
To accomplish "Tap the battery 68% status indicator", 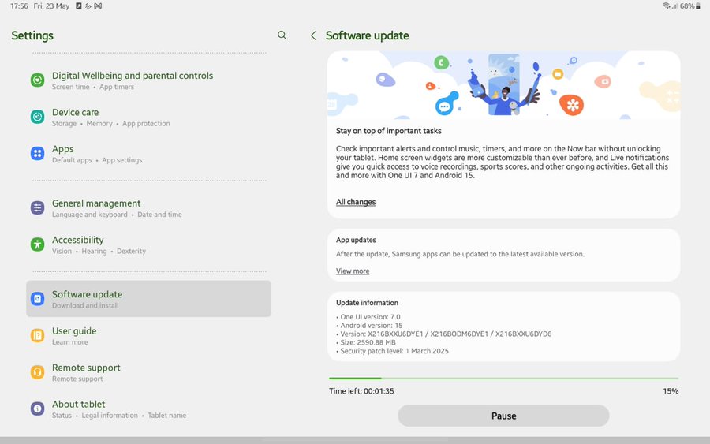I will click(689, 6).
